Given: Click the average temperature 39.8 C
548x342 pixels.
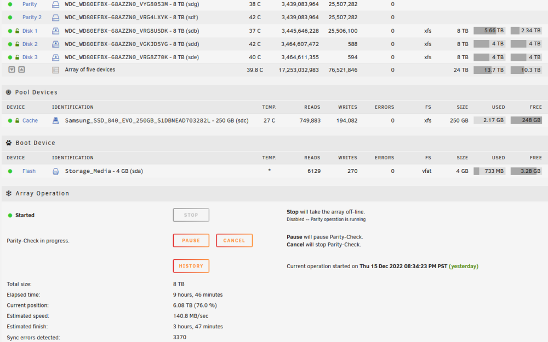Looking at the screenshot, I should [255, 70].
